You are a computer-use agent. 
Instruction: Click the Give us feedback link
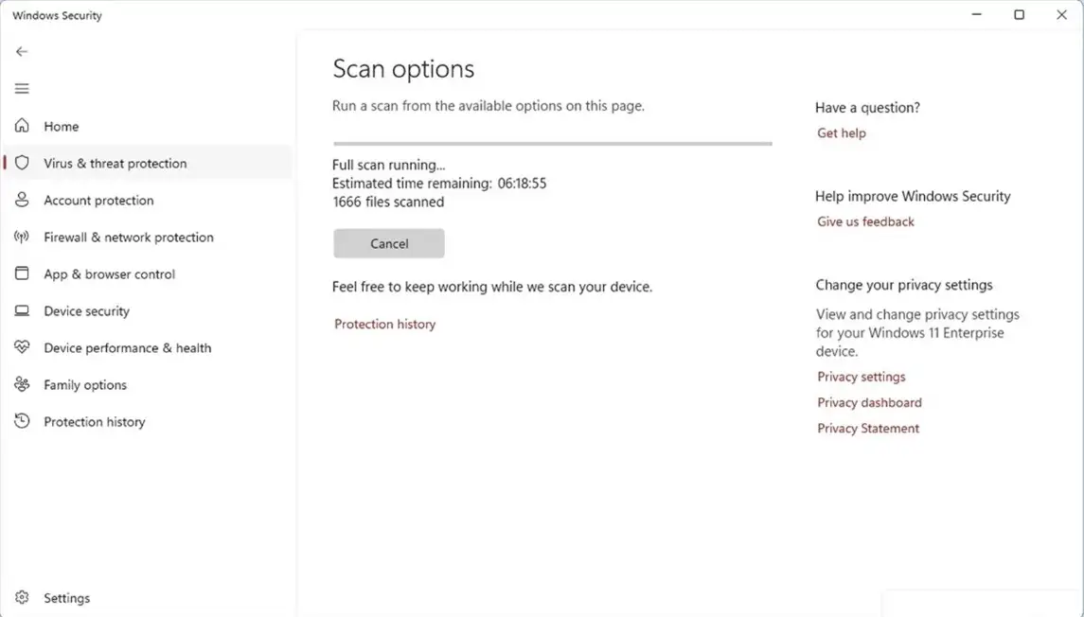(865, 221)
